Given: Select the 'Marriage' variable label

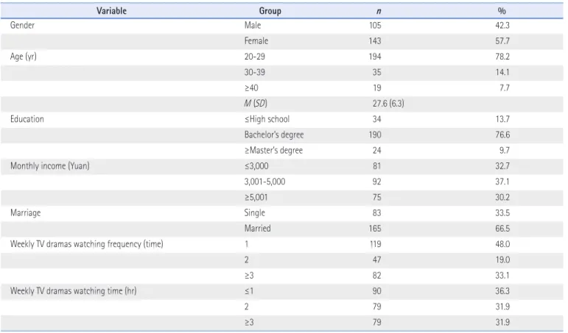Looking at the screenshot, I should click(25, 213).
